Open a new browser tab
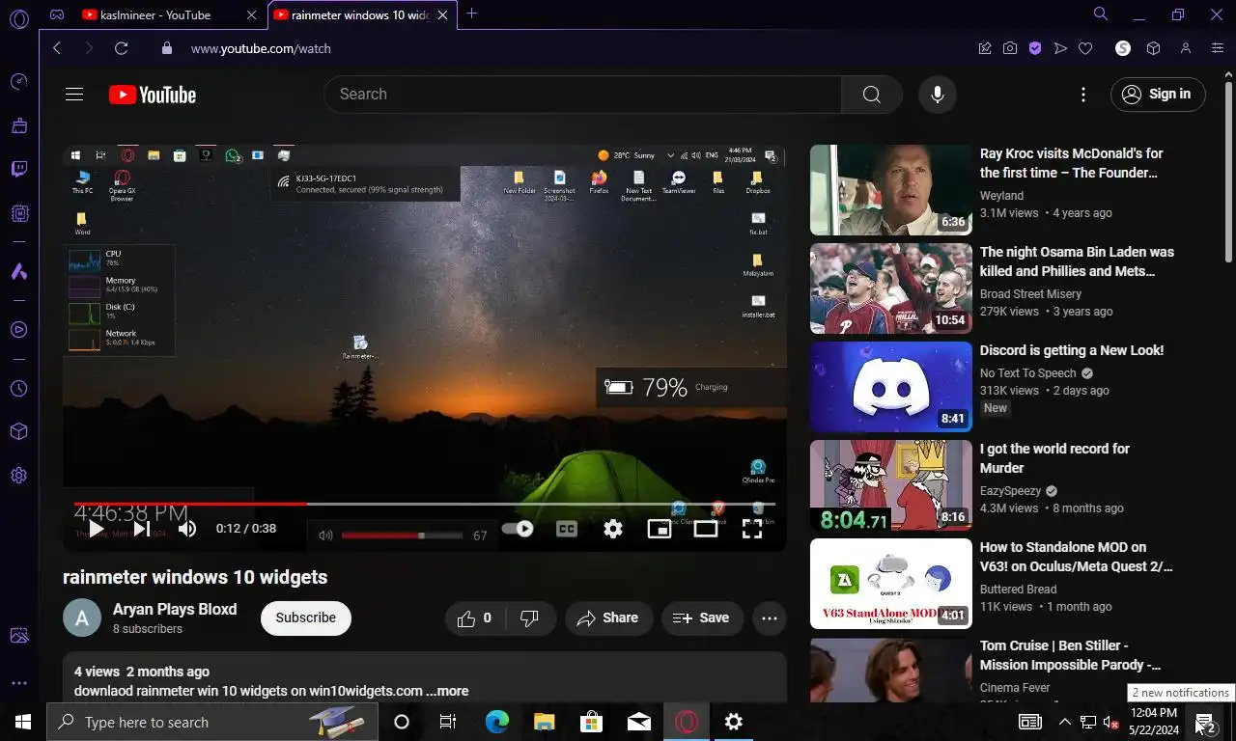1236x741 pixels. click(471, 14)
